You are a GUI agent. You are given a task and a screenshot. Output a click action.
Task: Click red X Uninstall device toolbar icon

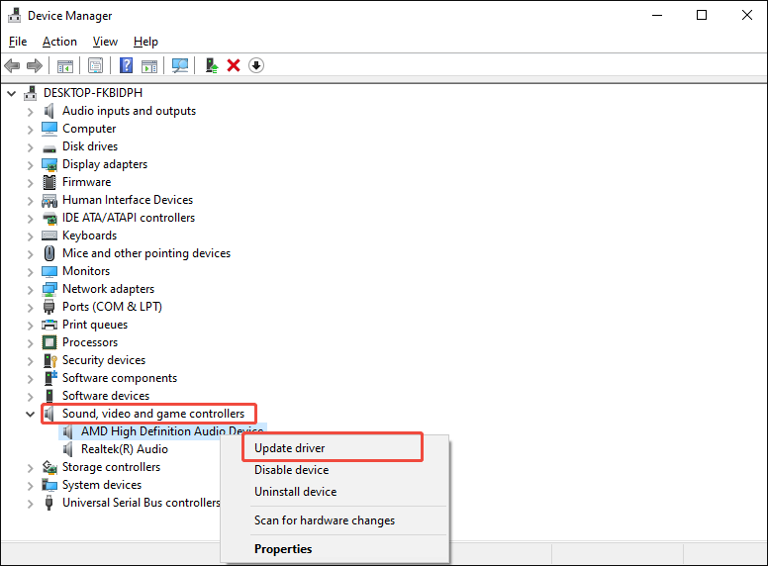coord(234,65)
